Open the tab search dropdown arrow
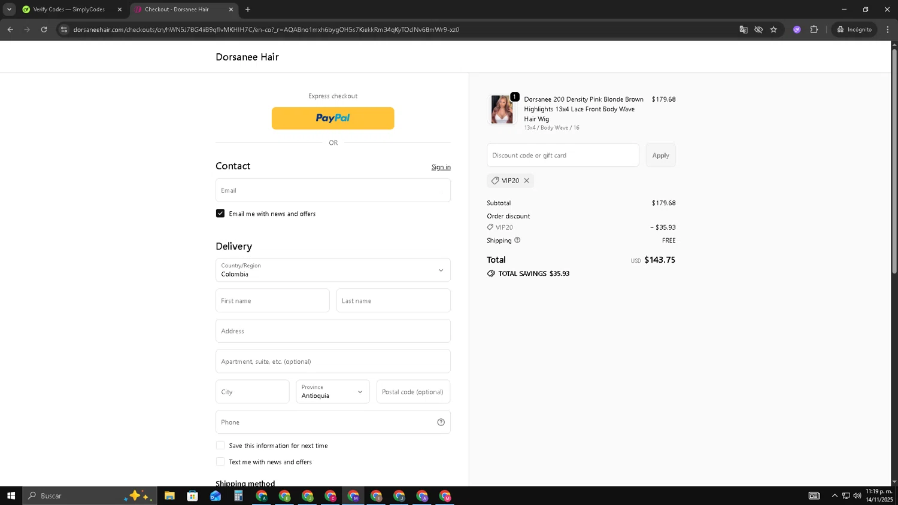Screen dimensions: 898x505 9,10
